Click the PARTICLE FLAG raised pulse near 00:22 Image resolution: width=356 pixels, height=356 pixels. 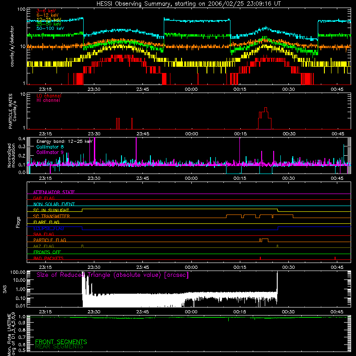264,240
